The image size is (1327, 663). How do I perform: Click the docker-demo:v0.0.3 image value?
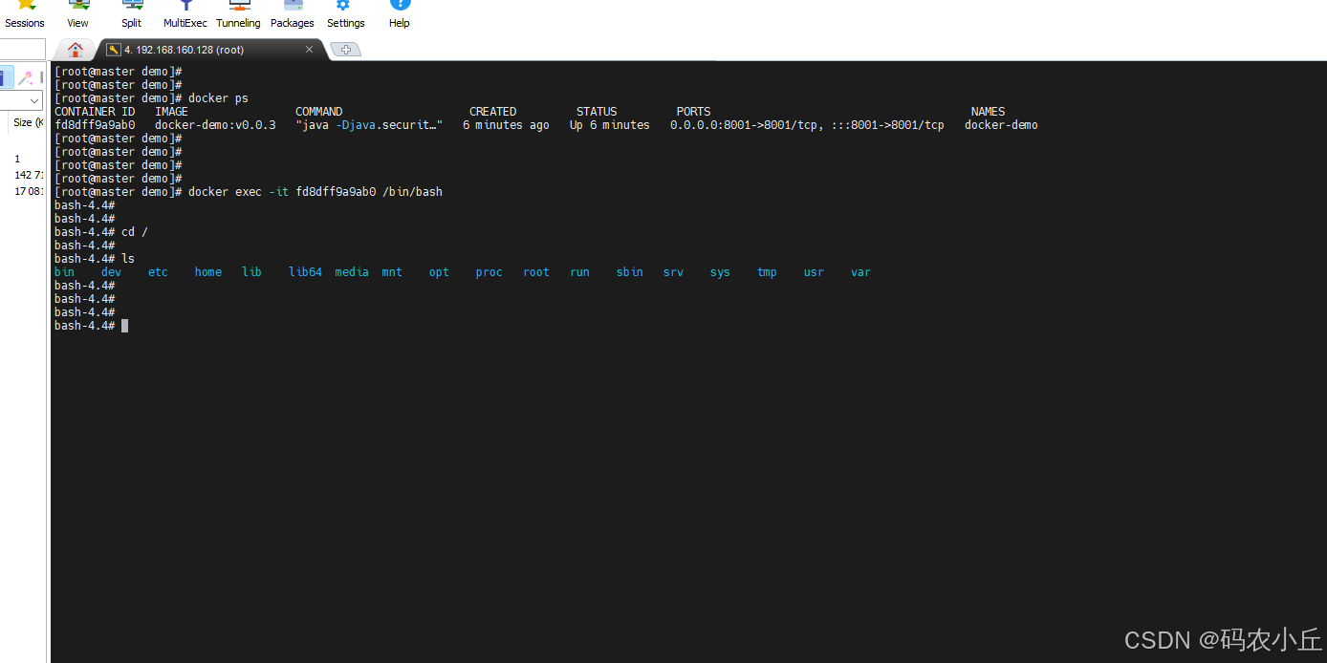pos(215,125)
